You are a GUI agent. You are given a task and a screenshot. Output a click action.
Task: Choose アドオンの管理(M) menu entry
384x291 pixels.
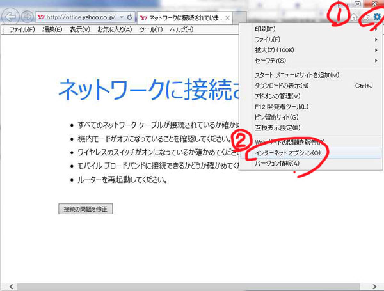(311, 96)
